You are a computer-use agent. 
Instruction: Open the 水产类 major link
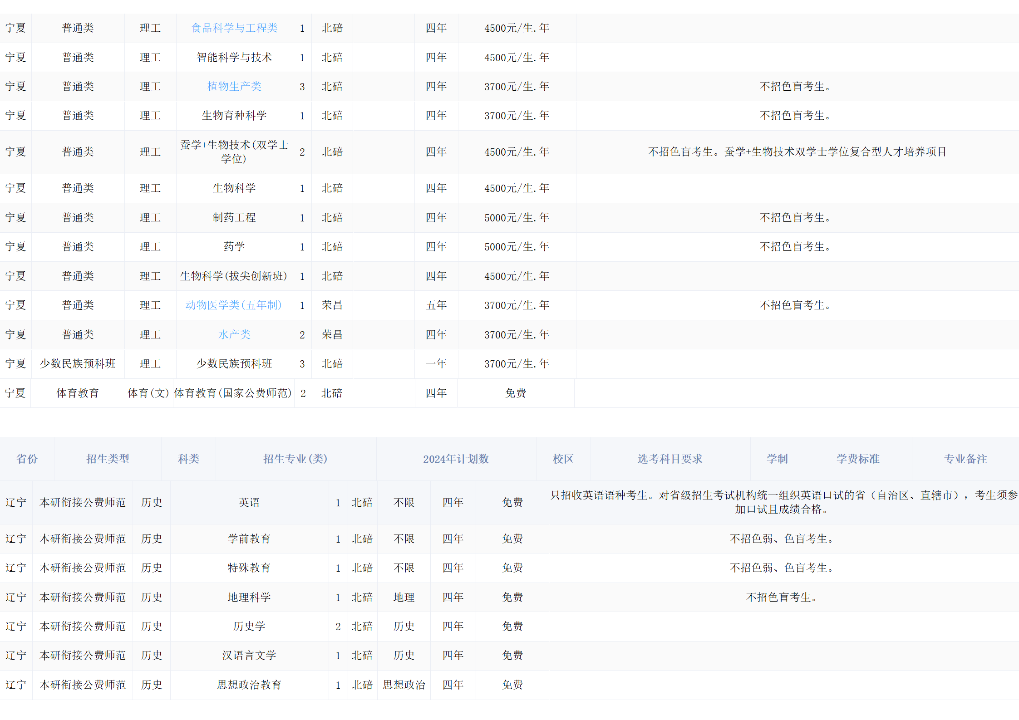234,334
